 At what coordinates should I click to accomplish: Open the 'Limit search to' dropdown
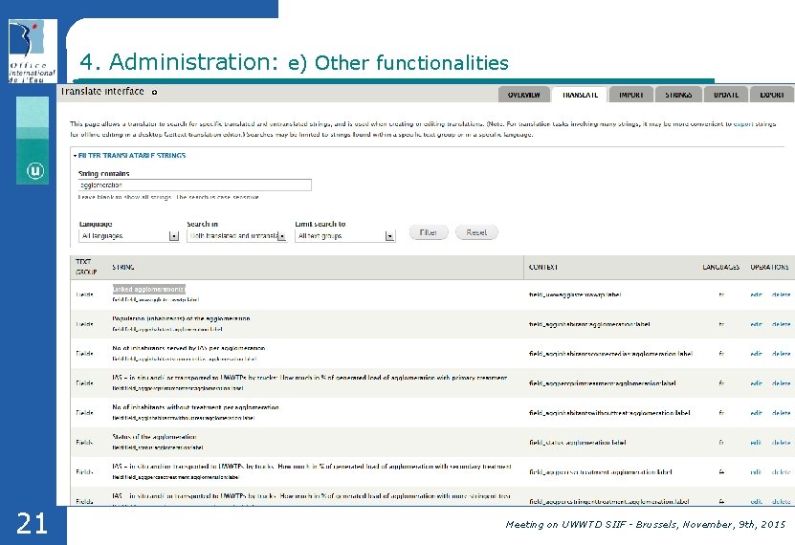click(345, 235)
